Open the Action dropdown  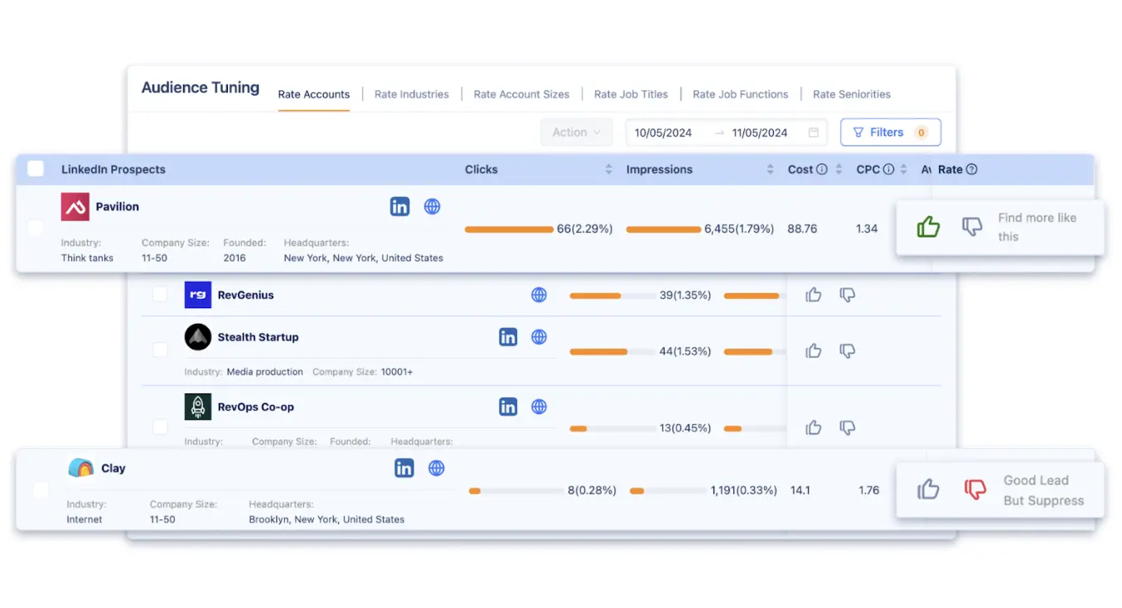[x=577, y=133]
